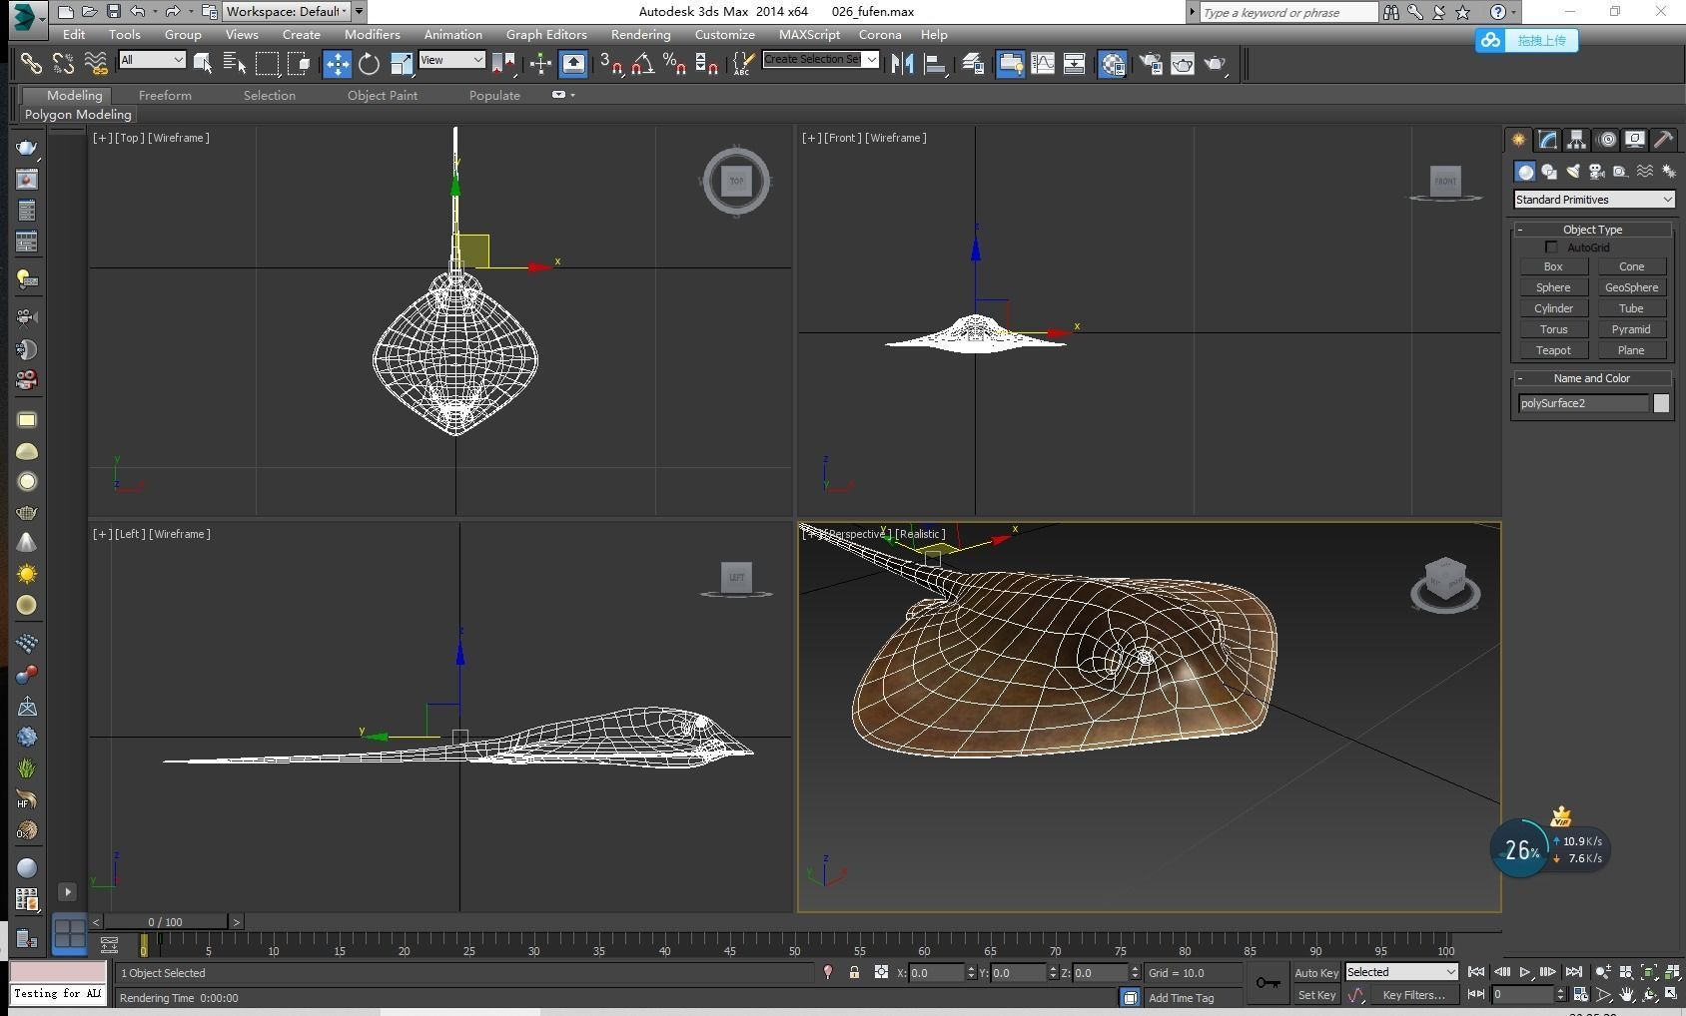
Task: Click the object color swatch
Action: pyautogui.click(x=1661, y=403)
